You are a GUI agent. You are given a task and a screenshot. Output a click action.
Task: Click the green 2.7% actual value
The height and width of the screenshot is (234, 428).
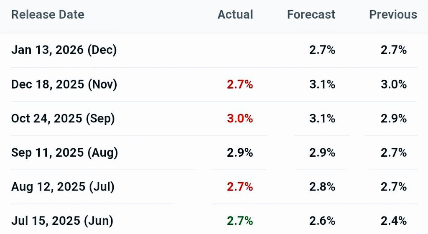[x=240, y=221]
